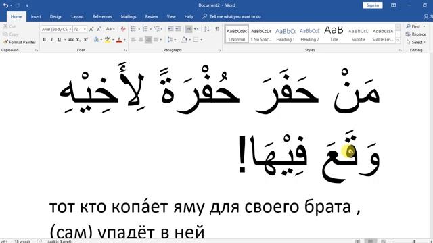Click the Sign in button
The width and height of the screenshot is (433, 243).
[x=373, y=5]
